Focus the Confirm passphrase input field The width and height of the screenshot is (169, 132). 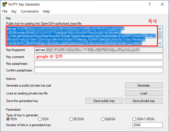pyautogui.click(x=99, y=70)
